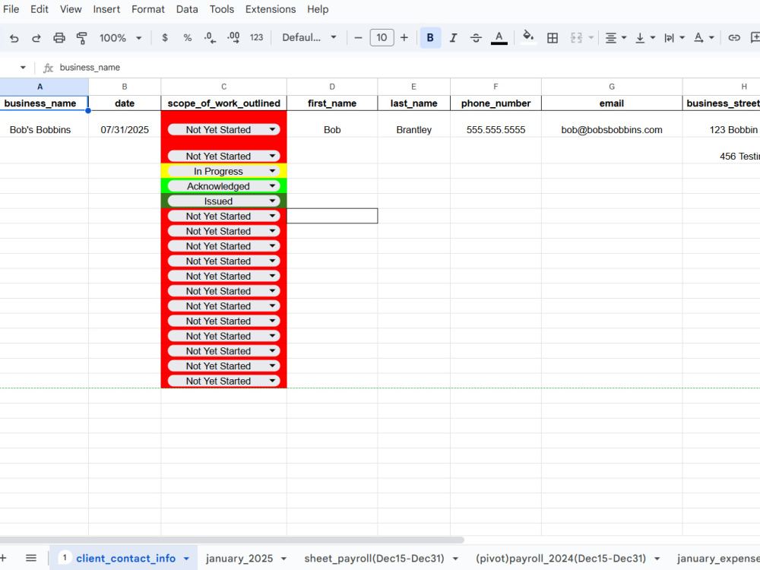Screen dimensions: 760x570
Task: Select column G header
Action: tap(612, 87)
